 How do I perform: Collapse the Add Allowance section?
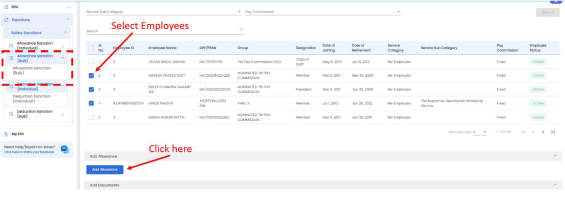click(x=555, y=156)
